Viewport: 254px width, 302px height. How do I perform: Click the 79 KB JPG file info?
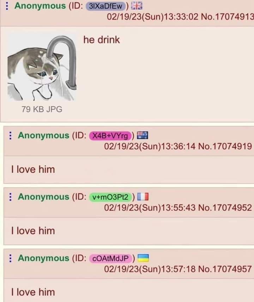coord(42,109)
